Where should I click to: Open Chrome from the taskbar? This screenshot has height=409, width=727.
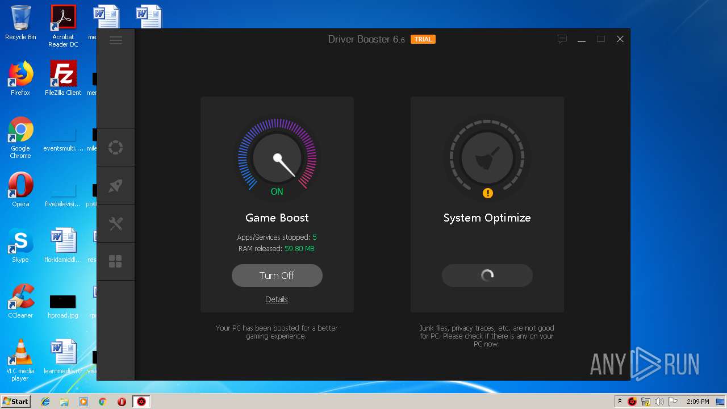[103, 402]
